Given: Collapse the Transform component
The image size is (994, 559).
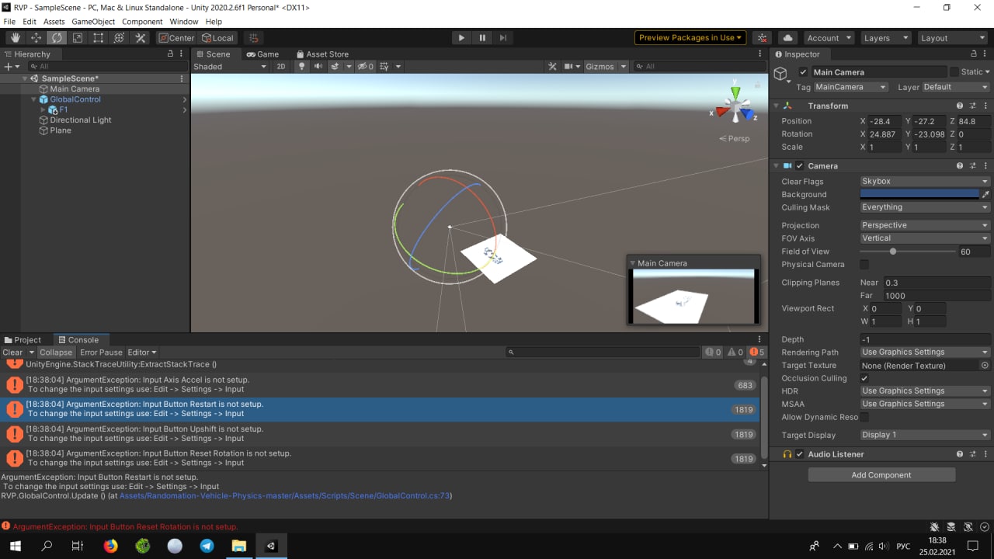Looking at the screenshot, I should tap(775, 106).
